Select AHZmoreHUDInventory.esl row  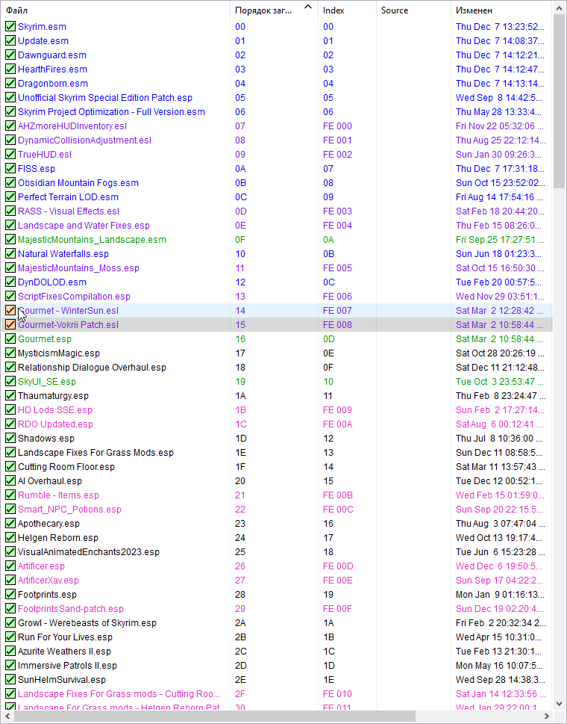click(277, 126)
